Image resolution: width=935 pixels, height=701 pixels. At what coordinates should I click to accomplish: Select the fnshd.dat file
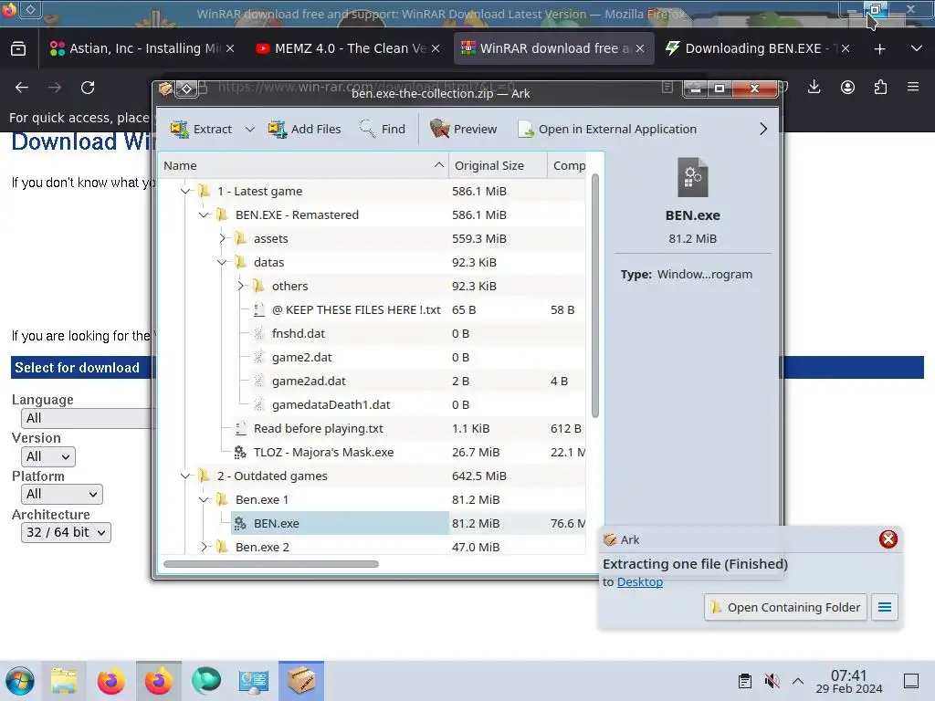click(x=299, y=334)
